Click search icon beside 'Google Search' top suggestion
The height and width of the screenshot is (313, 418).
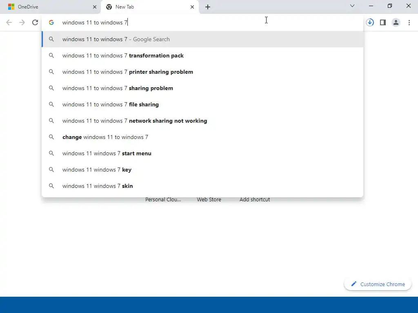pyautogui.click(x=51, y=39)
